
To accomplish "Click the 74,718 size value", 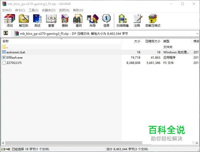I will coord(135,58).
